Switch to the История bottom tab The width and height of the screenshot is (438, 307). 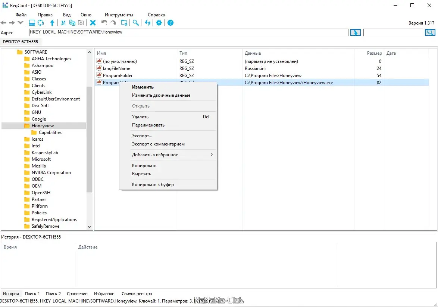tap(11, 293)
